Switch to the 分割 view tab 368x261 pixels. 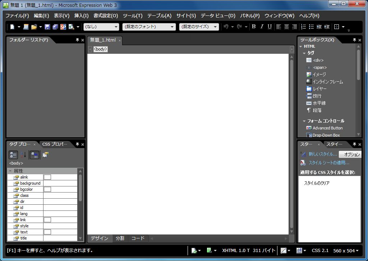point(120,238)
